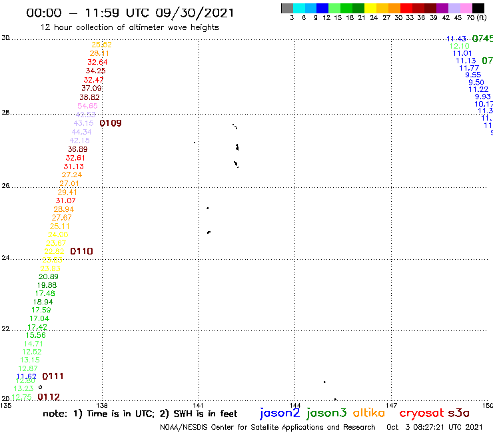
Task: Click the wave height value 34.25
Action: click(95, 71)
